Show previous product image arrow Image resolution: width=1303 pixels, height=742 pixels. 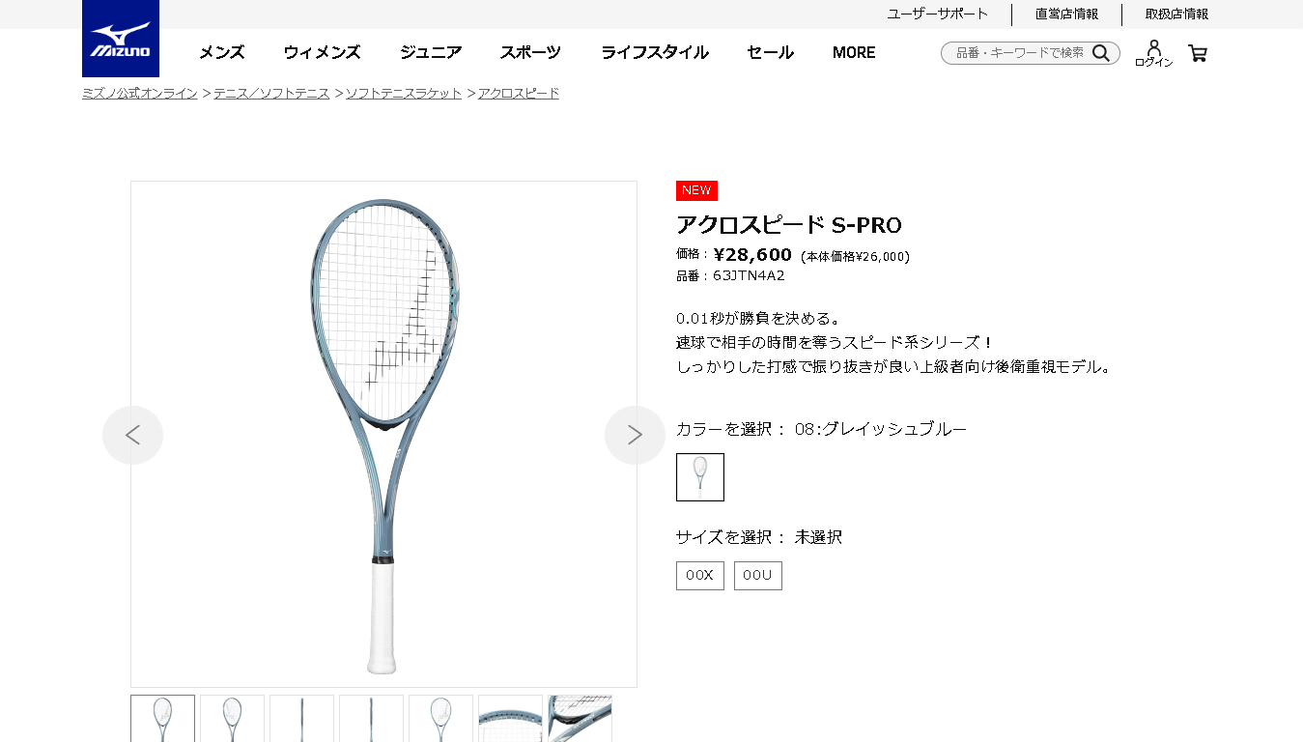(132, 435)
